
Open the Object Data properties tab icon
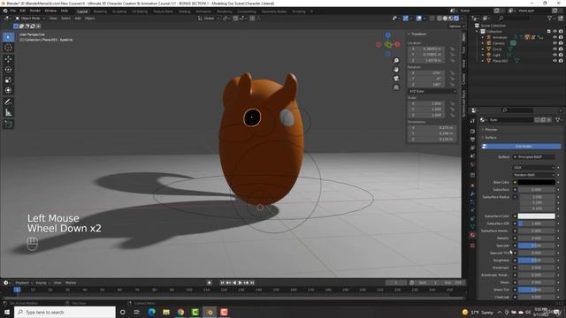[x=472, y=227]
